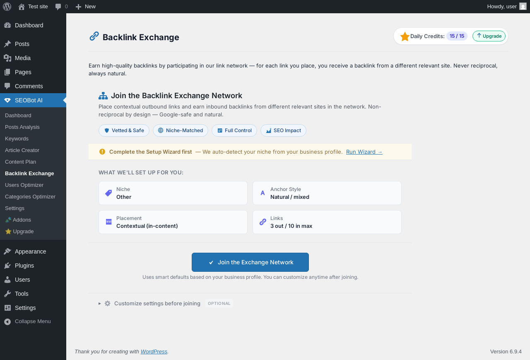Click the green Upgrade button
This screenshot has height=360, width=530.
click(x=489, y=36)
